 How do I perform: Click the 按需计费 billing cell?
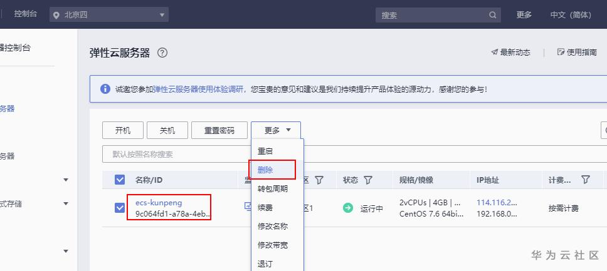tap(564, 208)
